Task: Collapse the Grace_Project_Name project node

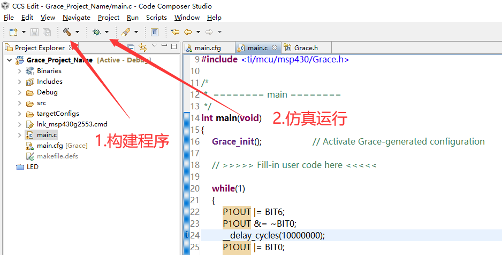Action: pyautogui.click(x=10, y=60)
